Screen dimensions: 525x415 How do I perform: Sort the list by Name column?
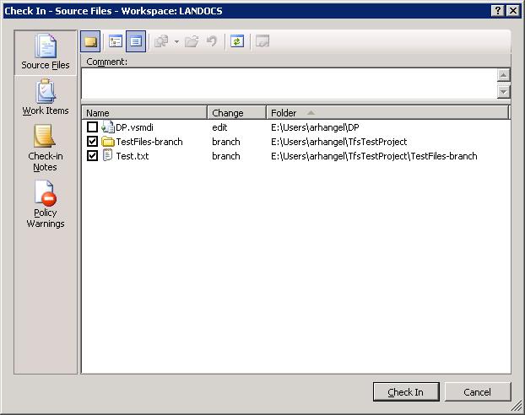[x=143, y=113]
